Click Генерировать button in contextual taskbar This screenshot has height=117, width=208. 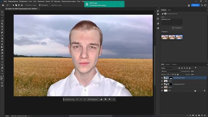tap(93, 99)
